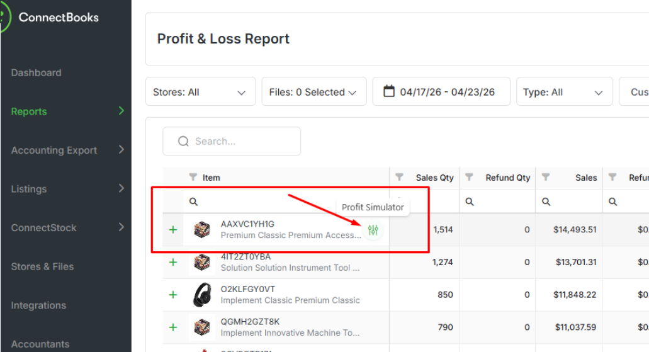Open Integrations sidebar link
The image size is (649, 352).
click(x=38, y=305)
